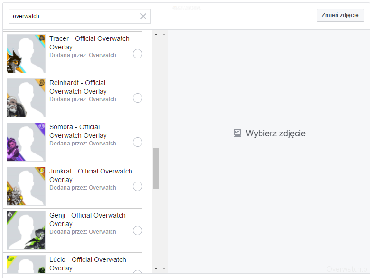Click the Tracer overlay thumbnail

click(x=26, y=54)
